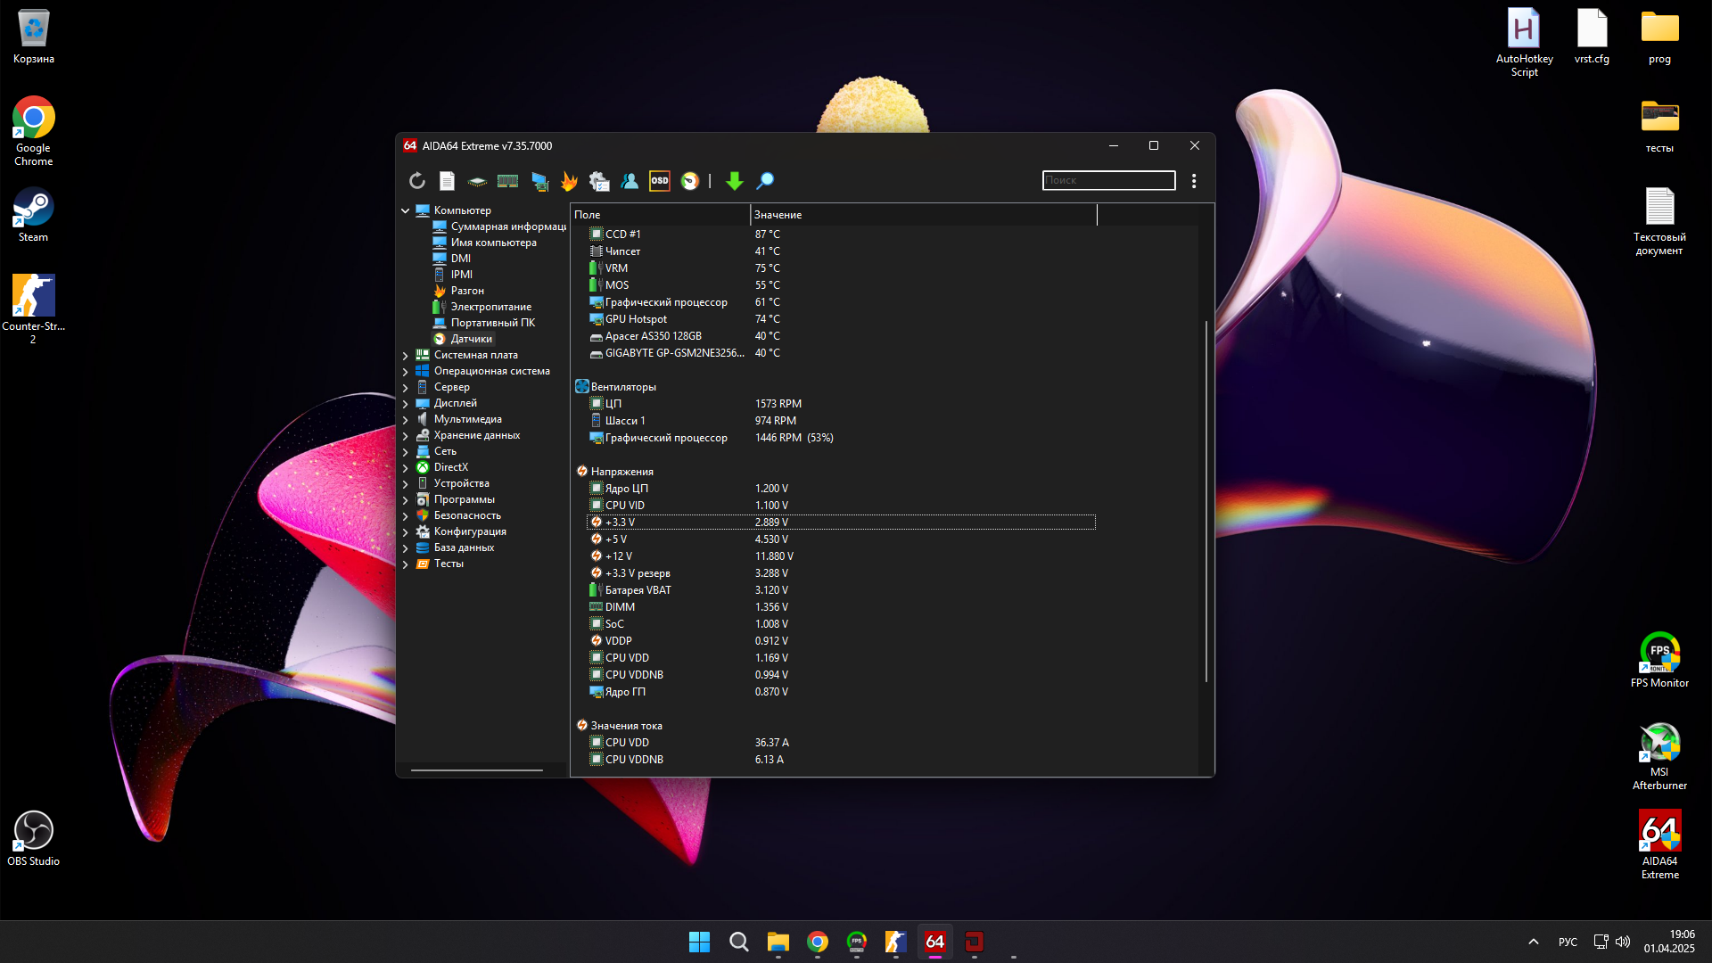Viewport: 1712px width, 963px height.
Task: Select the Устройства tree item
Action: (x=461, y=483)
